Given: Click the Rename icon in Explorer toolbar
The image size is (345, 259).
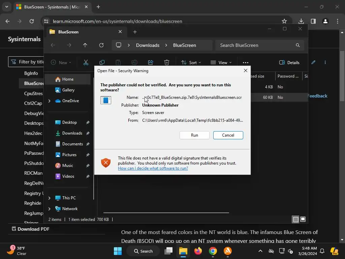Looking at the screenshot, I should click(134, 62).
